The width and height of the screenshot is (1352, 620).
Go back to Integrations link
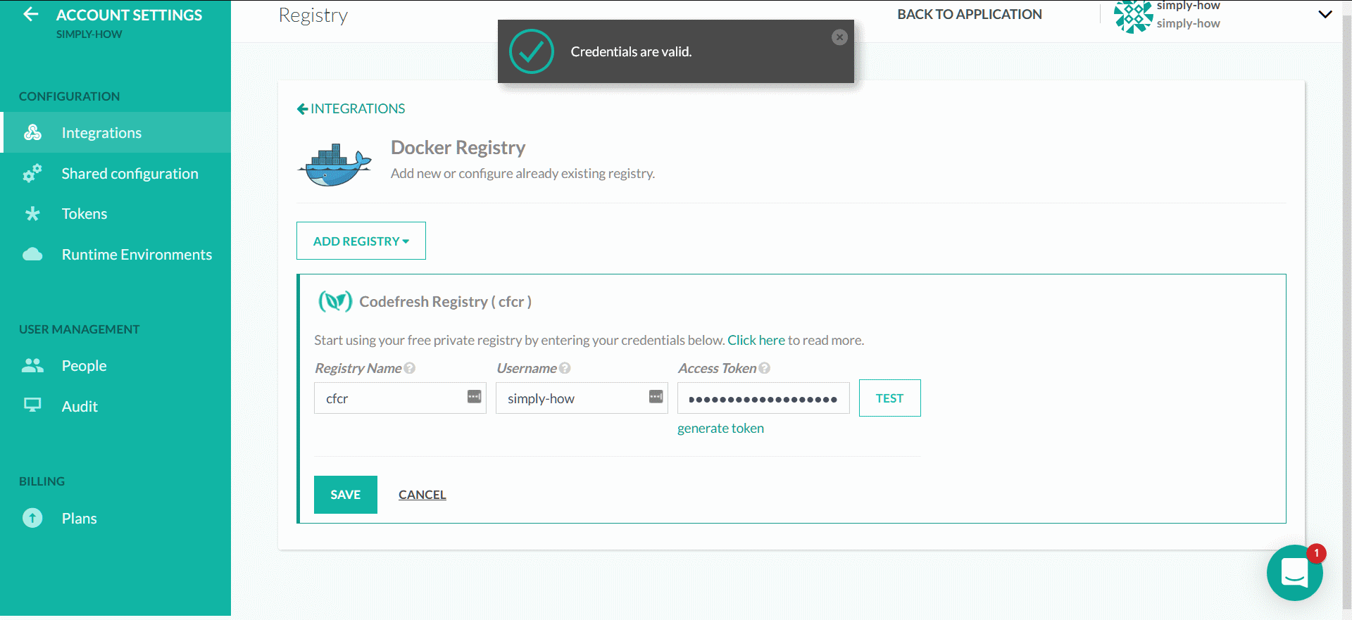[351, 108]
